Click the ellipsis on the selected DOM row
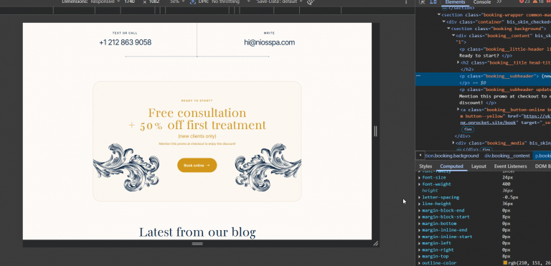 click(418, 75)
